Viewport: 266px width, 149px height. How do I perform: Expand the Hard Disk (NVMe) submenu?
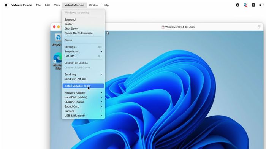(x=83, y=97)
